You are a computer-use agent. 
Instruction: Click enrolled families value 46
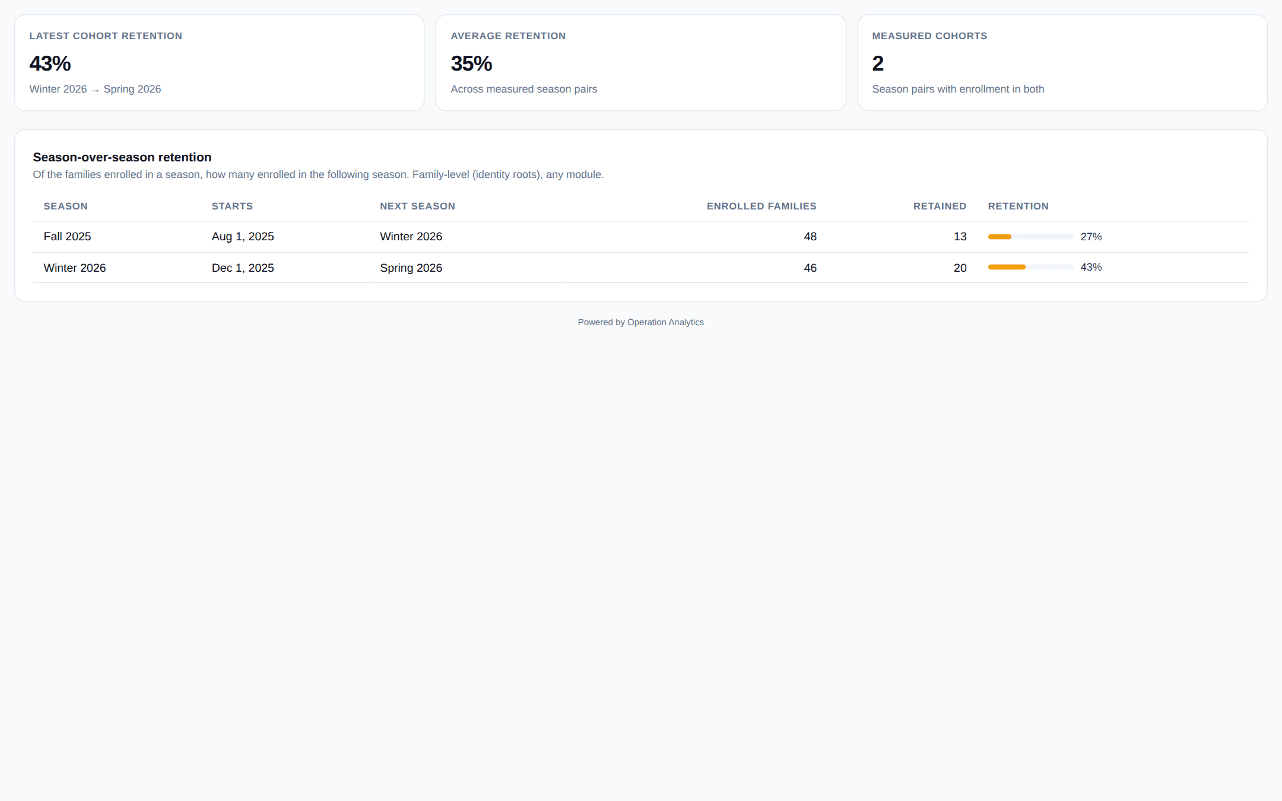click(x=810, y=268)
